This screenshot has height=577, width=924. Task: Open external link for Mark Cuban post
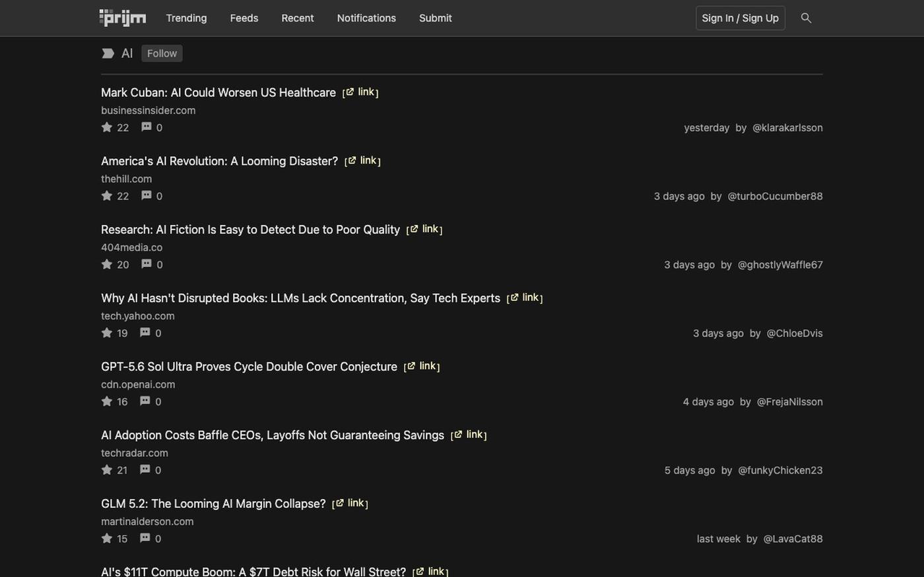click(x=360, y=92)
